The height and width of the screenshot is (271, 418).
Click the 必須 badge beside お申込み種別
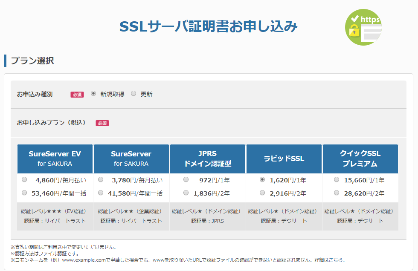(x=77, y=95)
